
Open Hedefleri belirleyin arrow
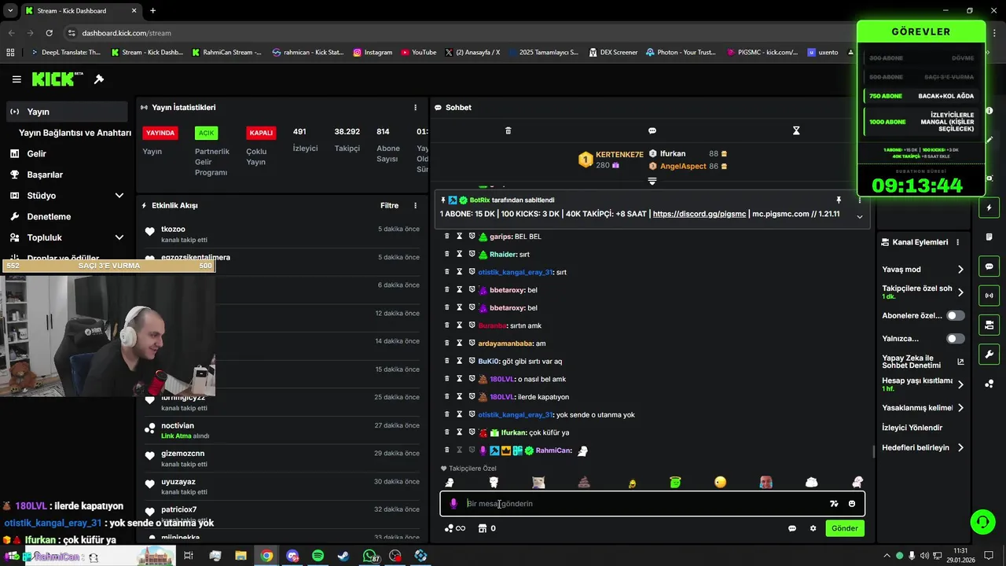coord(960,448)
